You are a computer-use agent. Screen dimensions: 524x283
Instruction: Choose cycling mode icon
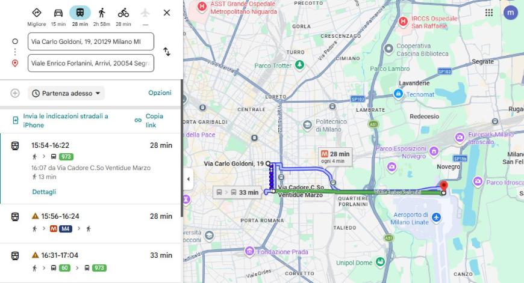123,13
